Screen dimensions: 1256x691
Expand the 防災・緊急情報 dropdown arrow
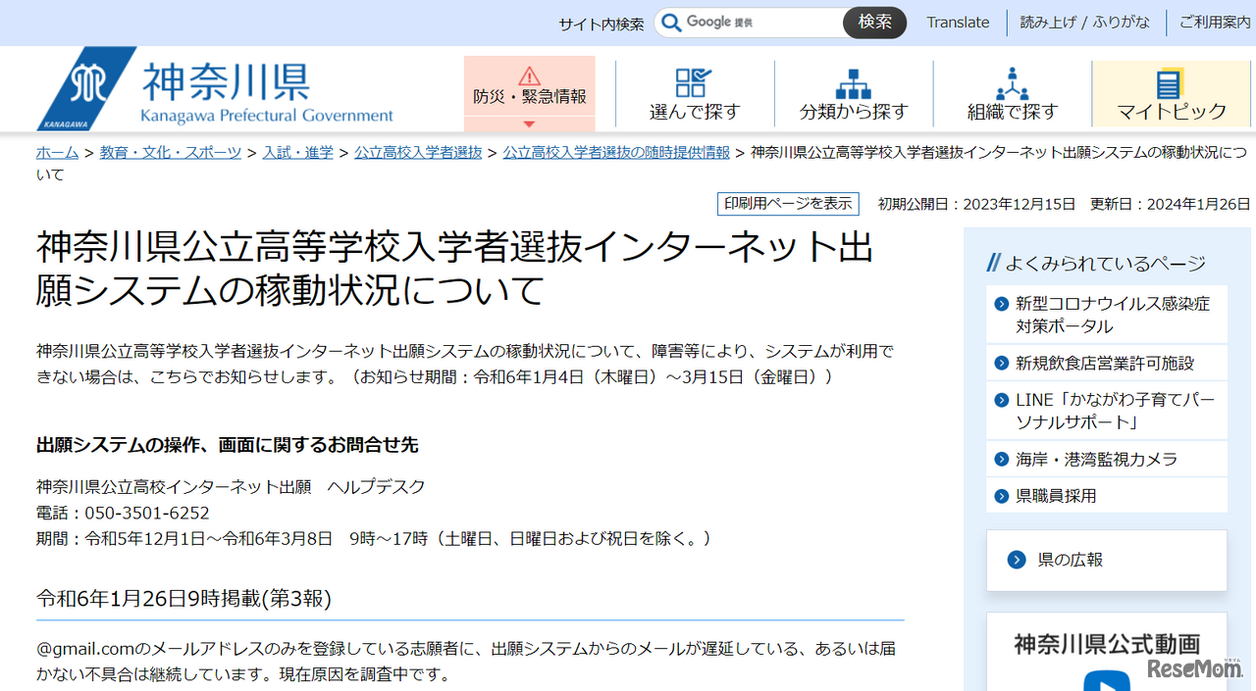tap(530, 123)
